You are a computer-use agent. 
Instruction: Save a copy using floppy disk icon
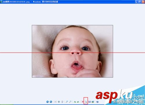click(x=89, y=102)
